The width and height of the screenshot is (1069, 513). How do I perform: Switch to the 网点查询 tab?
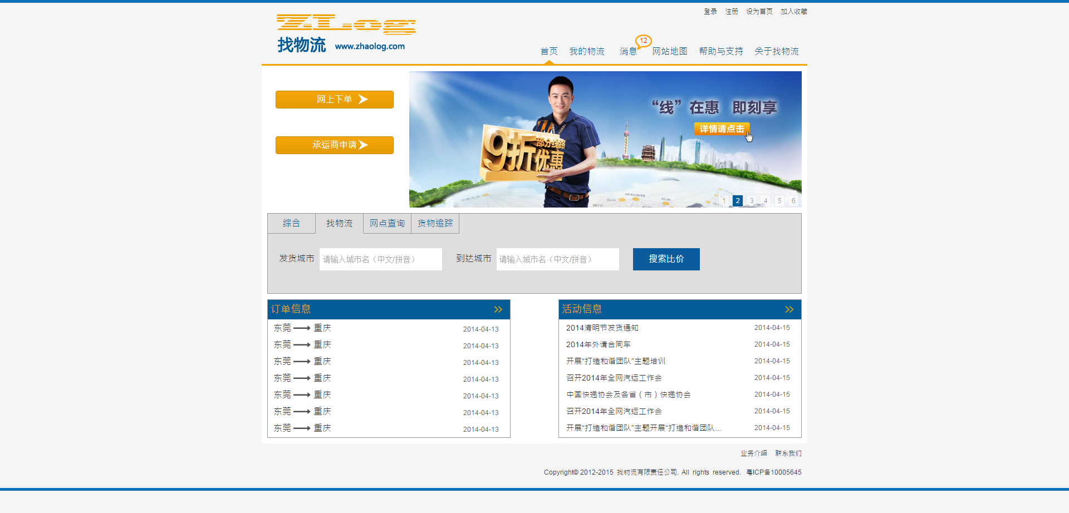[387, 223]
